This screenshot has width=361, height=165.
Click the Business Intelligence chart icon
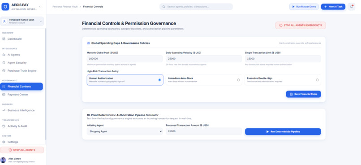(4, 110)
